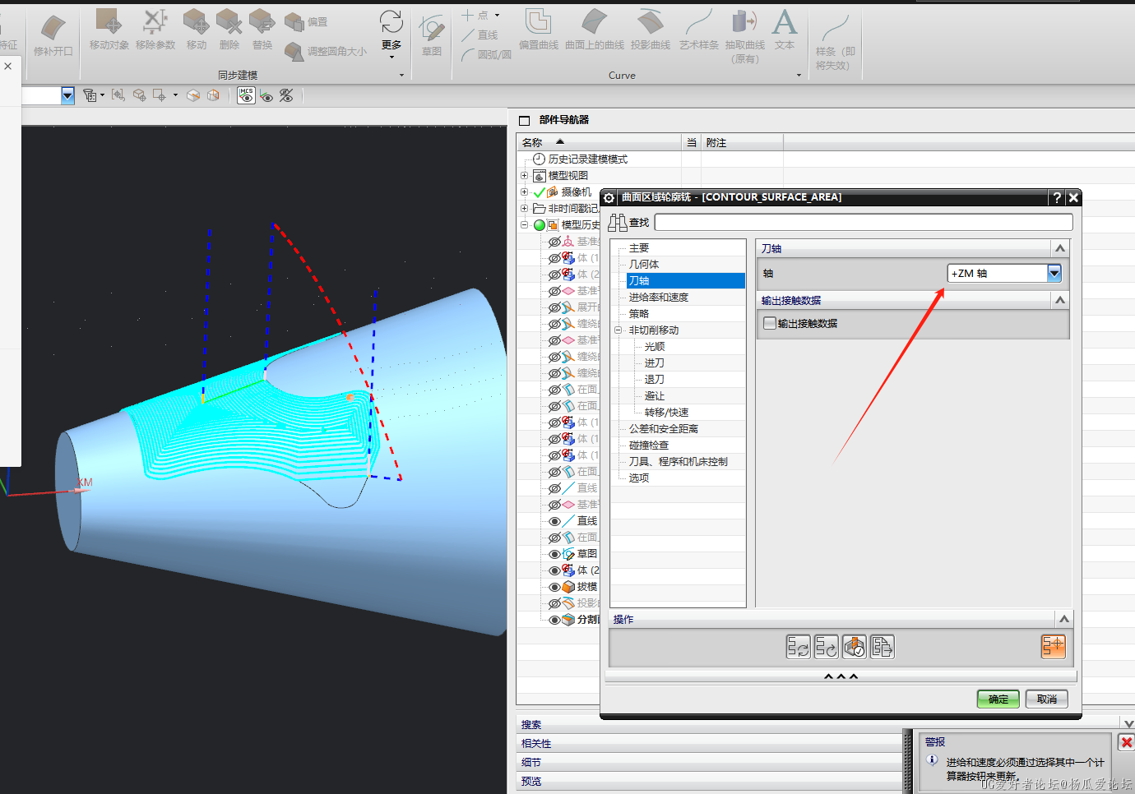
Task: Toggle visibility of 投影 feature row
Action: tap(554, 603)
